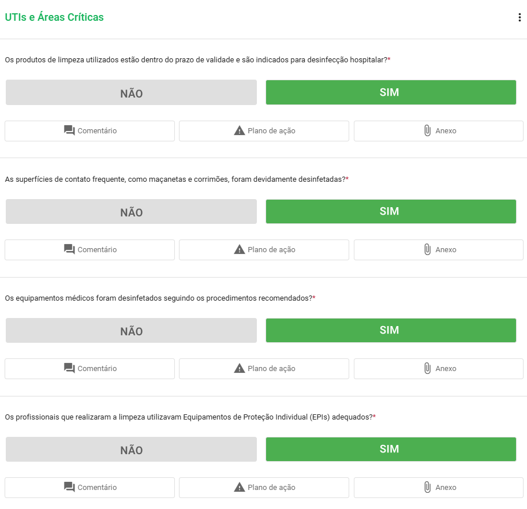This screenshot has width=527, height=509.
Task: Click the warning triangle icon beside first Plano de ação
Action: coord(239,130)
